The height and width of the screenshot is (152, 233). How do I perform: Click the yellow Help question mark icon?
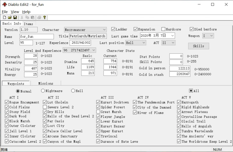point(44,18)
